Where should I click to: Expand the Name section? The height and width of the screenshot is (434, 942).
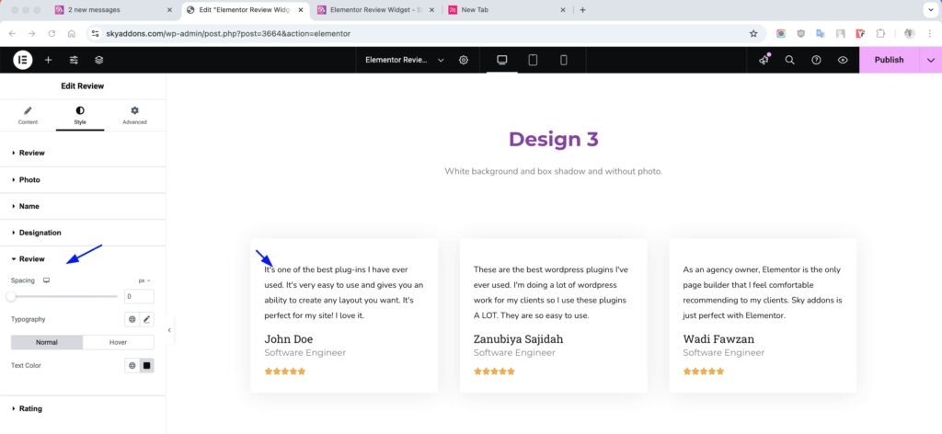point(83,206)
